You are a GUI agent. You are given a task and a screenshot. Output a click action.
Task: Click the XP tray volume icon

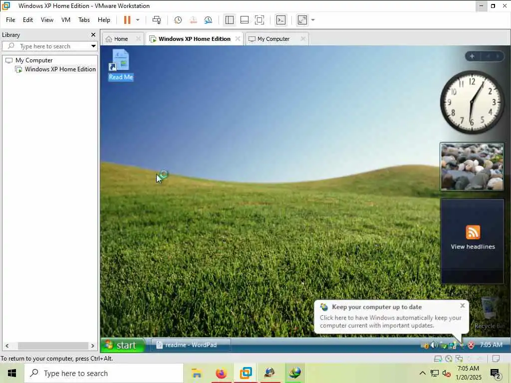[434, 345]
